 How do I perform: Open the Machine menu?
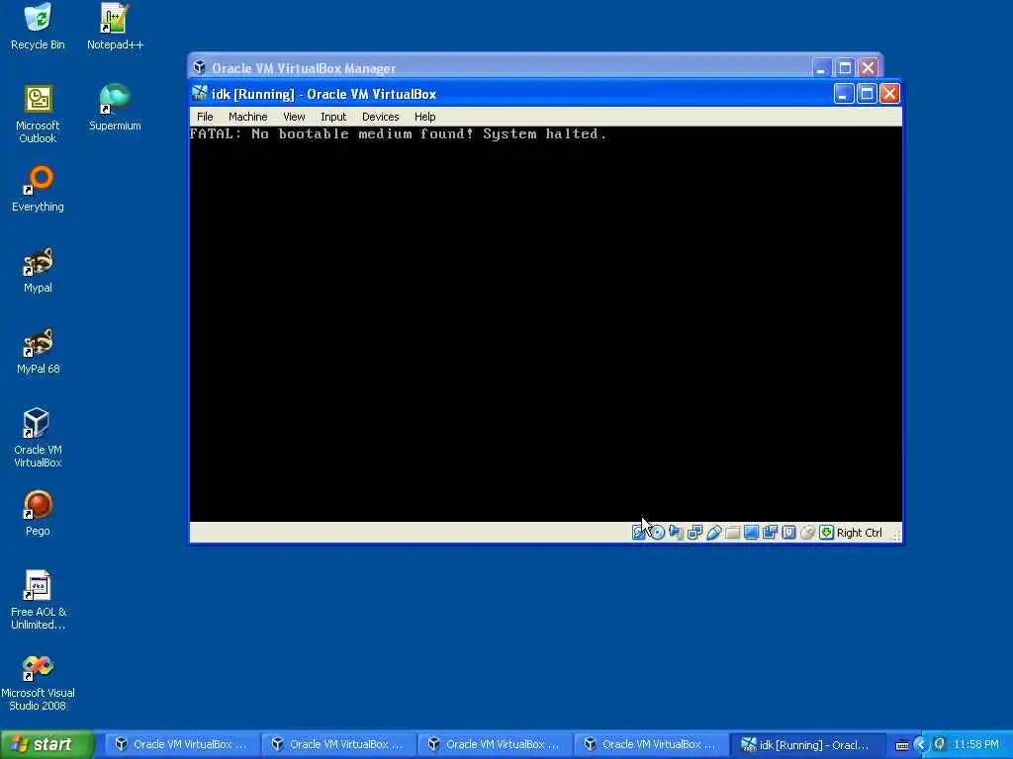coord(248,117)
